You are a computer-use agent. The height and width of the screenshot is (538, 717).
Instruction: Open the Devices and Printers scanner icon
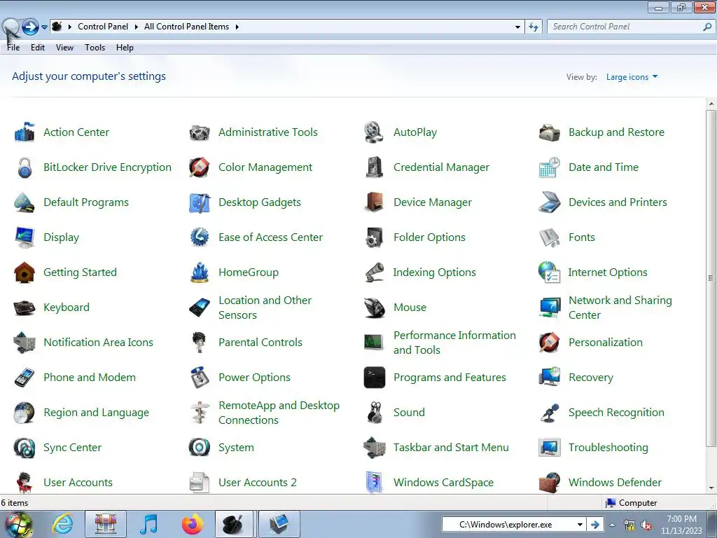point(550,202)
